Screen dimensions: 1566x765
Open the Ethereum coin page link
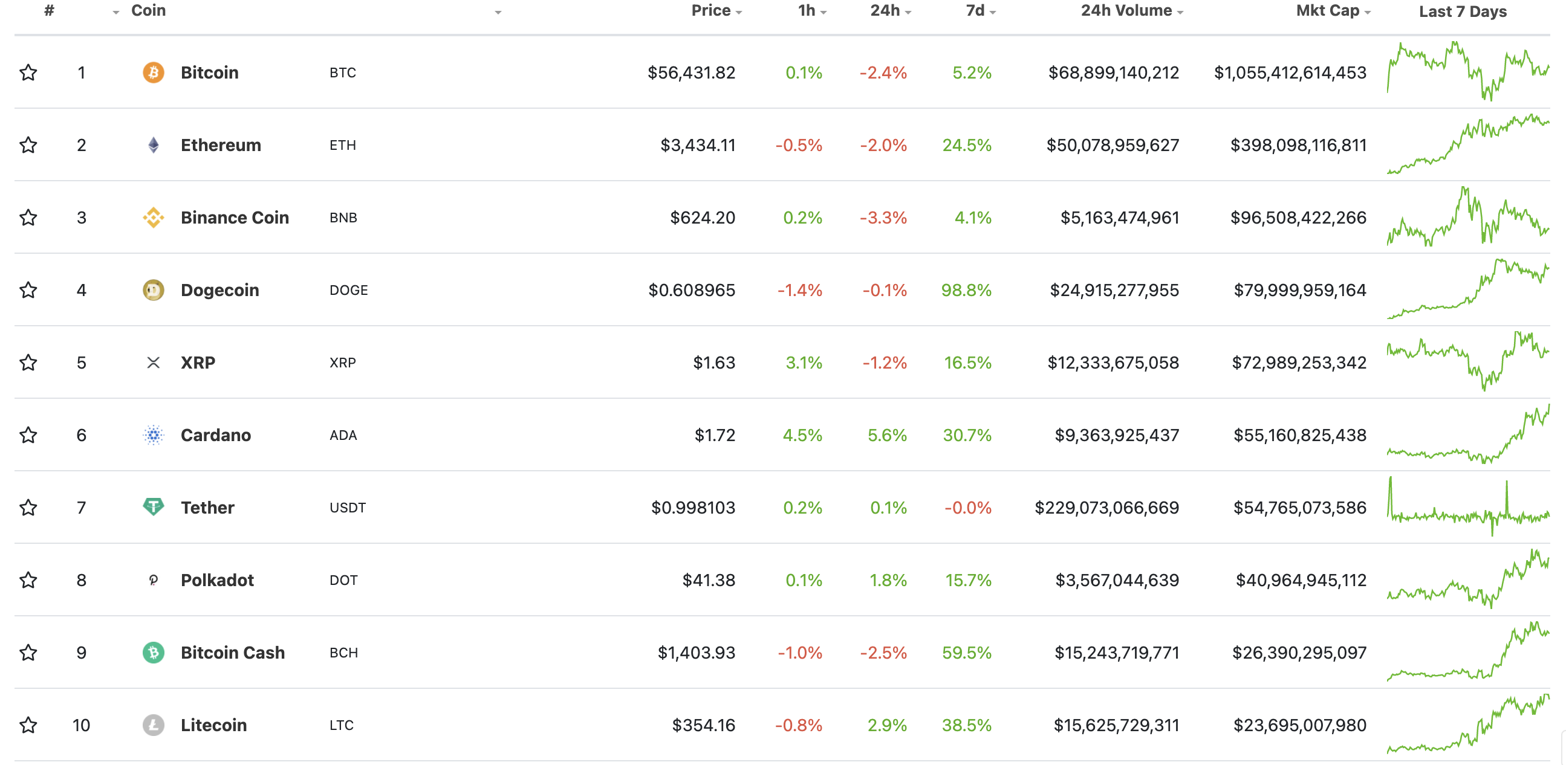[x=221, y=144]
